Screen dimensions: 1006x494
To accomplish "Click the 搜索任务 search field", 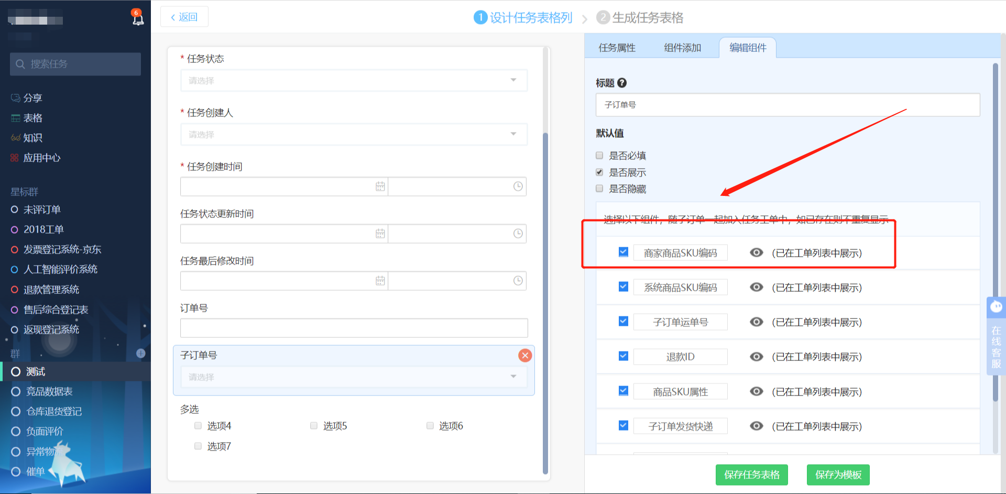I will [75, 64].
